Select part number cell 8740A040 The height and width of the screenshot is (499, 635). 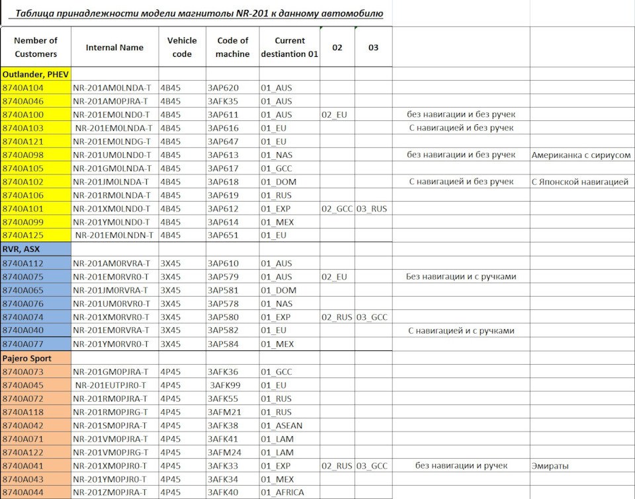tap(36, 330)
